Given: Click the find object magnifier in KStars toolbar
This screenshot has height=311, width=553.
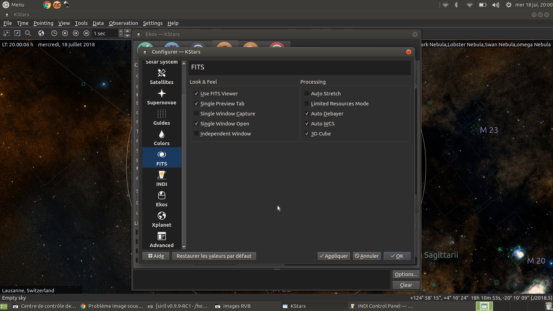Looking at the screenshot, I should point(28,33).
